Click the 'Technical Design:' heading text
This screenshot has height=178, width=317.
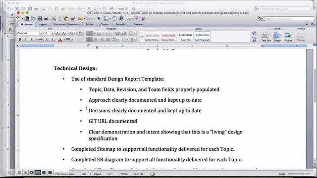pyautogui.click(x=75, y=68)
